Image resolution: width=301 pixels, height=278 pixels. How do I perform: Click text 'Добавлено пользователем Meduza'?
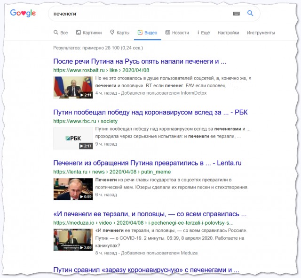159,253
